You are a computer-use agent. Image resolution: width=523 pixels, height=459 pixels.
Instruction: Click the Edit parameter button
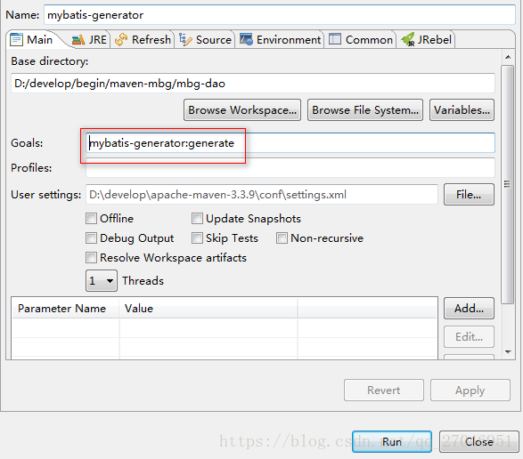[469, 337]
